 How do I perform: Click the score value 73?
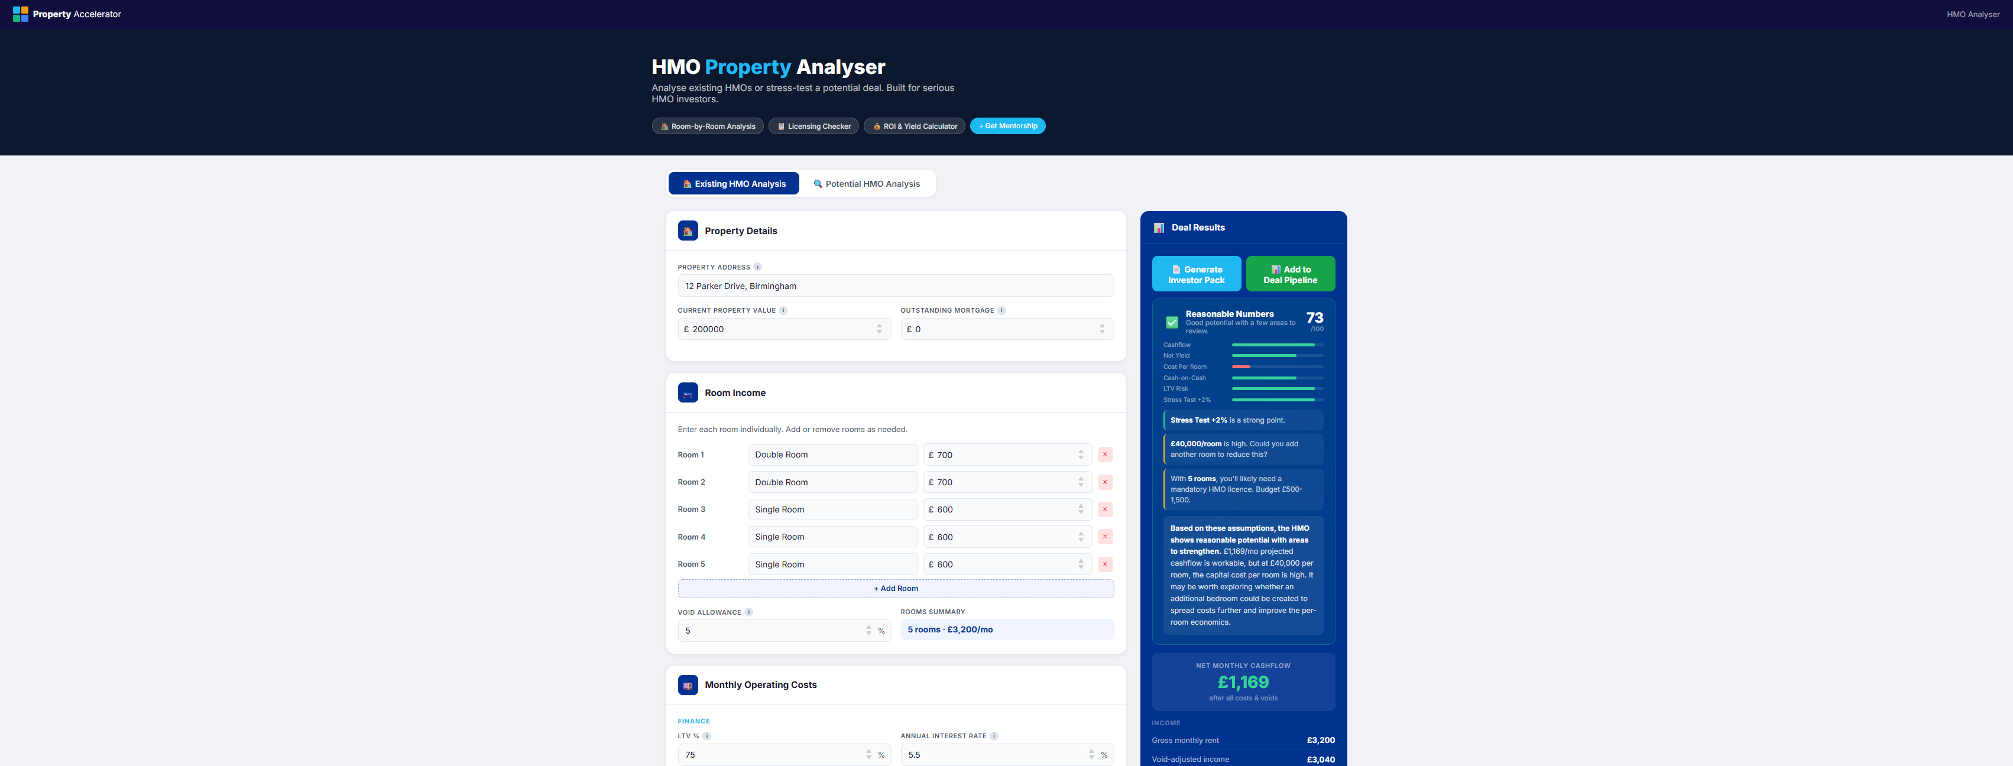point(1314,317)
